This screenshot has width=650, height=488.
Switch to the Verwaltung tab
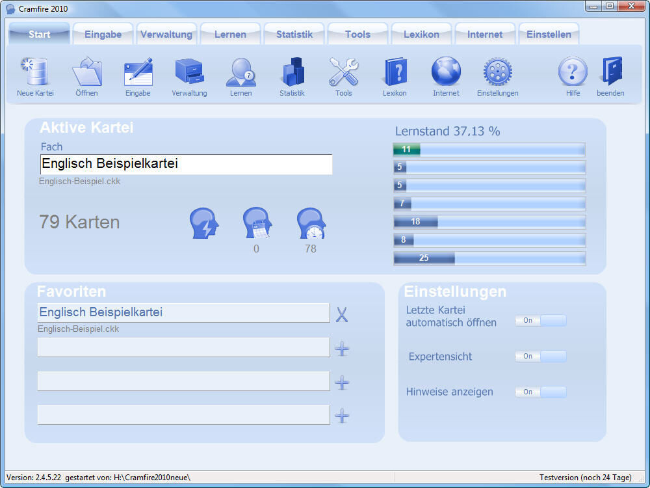[166, 34]
